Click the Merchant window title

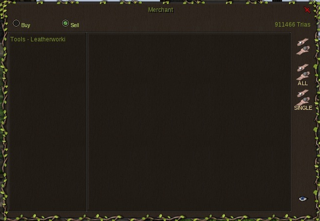[160, 10]
